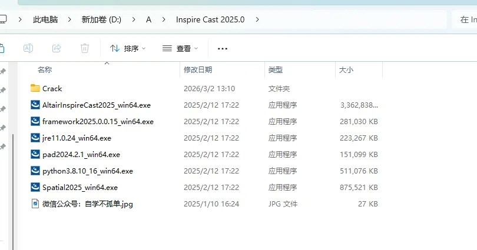
Task: Sort by the 名称 column header
Action: (45, 70)
